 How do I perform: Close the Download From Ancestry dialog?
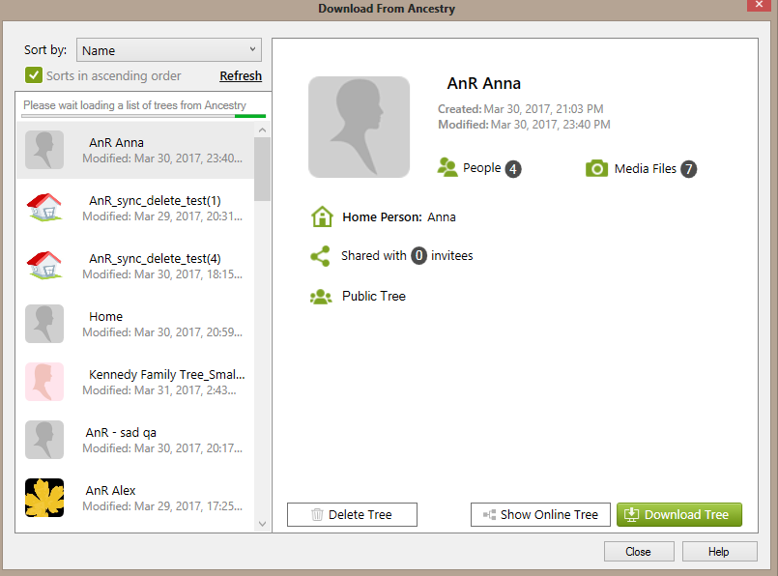click(759, 5)
